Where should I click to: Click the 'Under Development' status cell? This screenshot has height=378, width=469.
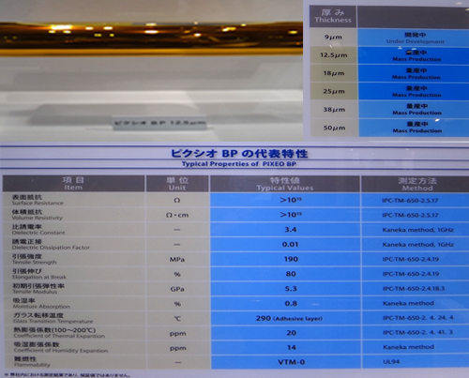coord(415,38)
